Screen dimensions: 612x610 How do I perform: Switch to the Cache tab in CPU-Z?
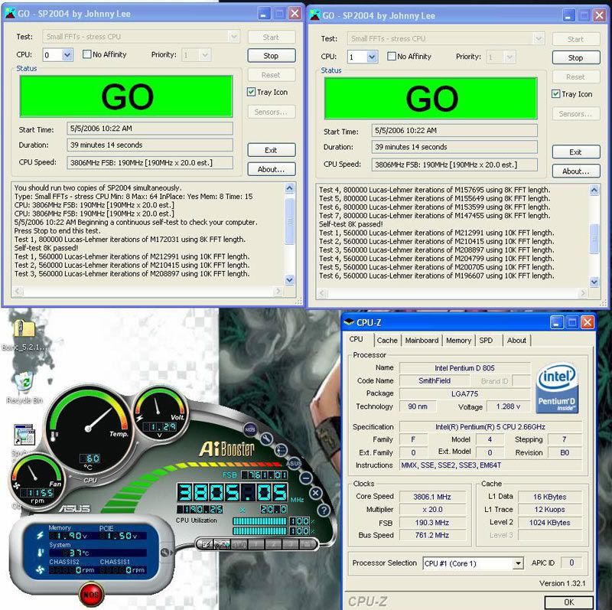[387, 341]
